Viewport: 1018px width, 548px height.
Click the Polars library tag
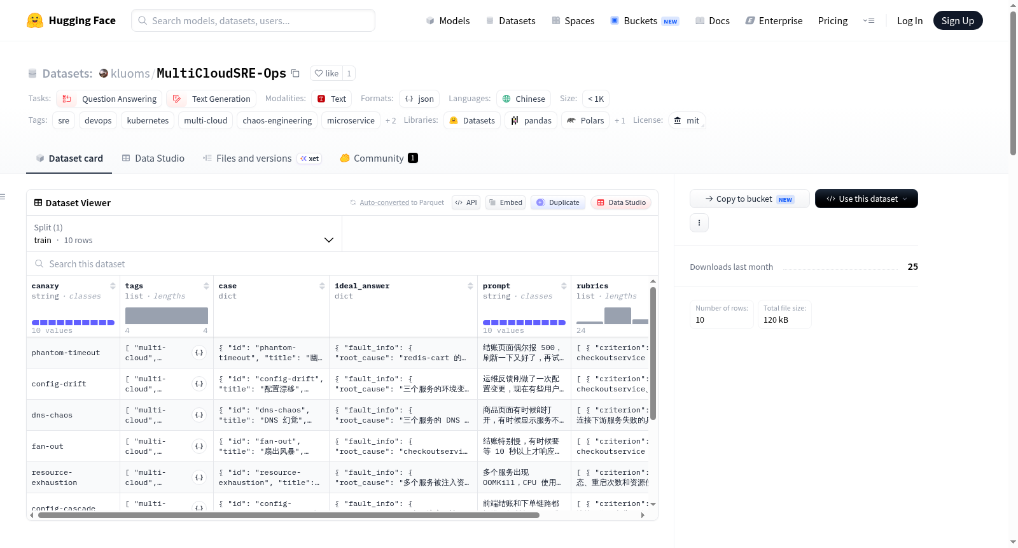pos(585,120)
